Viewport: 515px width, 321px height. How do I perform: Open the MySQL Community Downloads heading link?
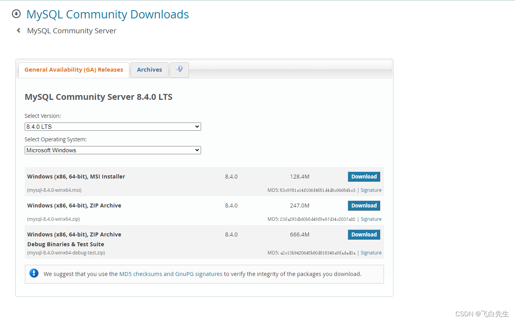coord(107,14)
